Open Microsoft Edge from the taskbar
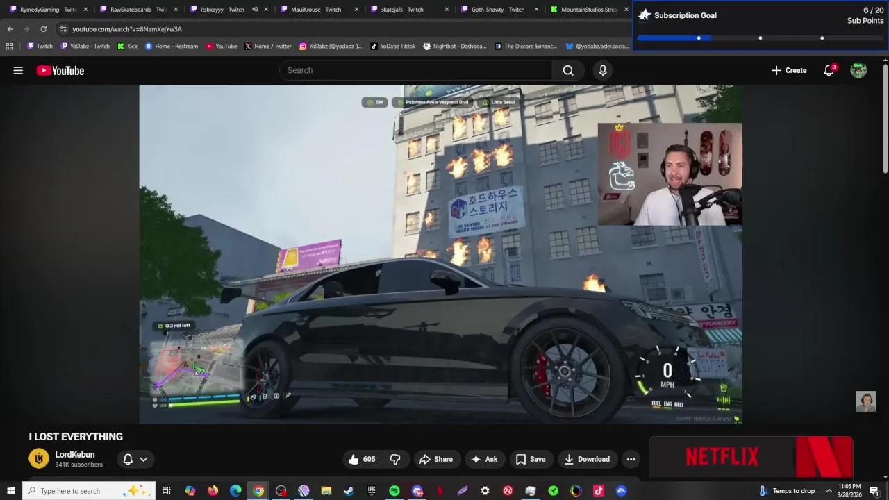This screenshot has height=500, width=889. [x=235, y=491]
